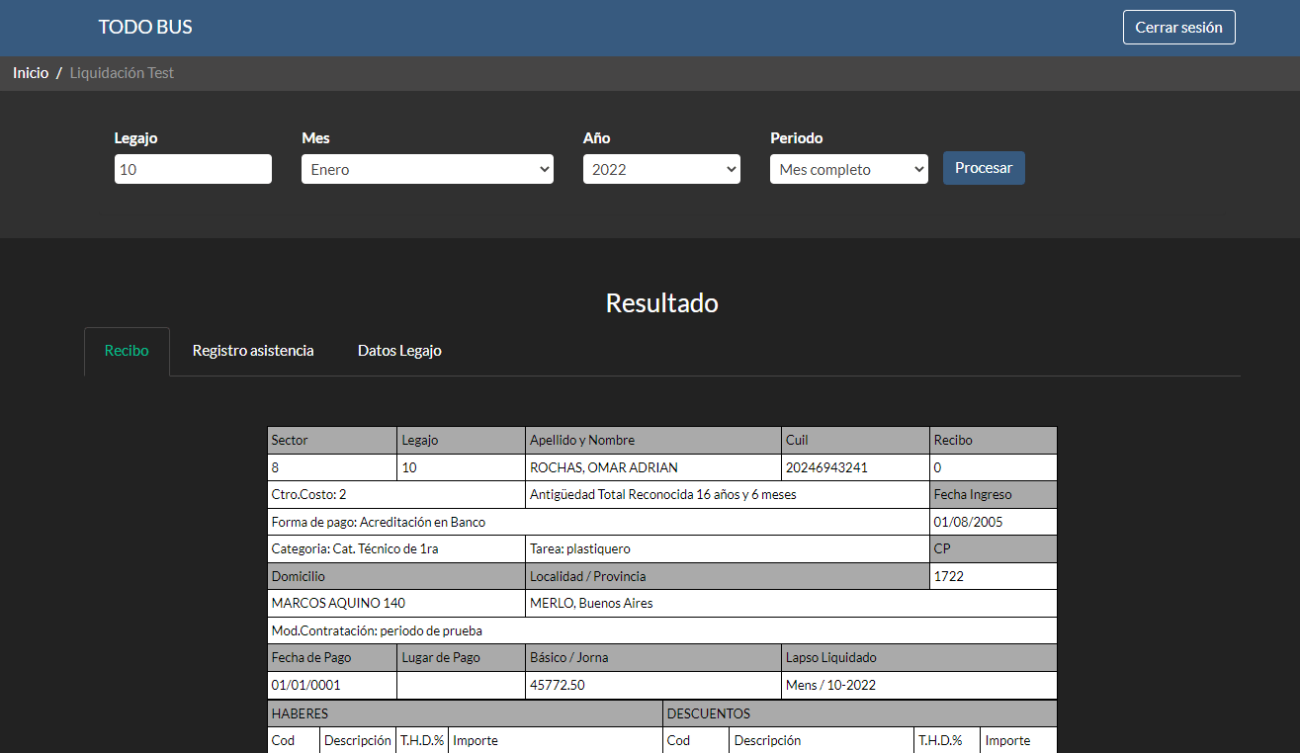Open the Año dropdown showing 2022

coord(661,169)
